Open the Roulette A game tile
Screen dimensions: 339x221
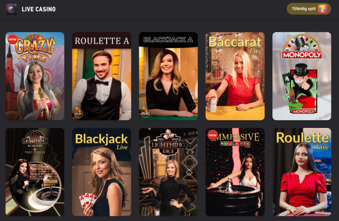tap(102, 76)
